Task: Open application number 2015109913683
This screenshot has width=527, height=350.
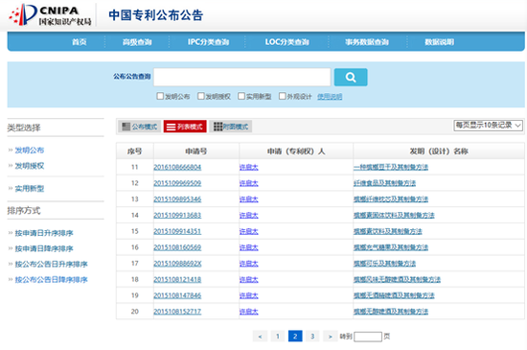Action: click(x=177, y=215)
